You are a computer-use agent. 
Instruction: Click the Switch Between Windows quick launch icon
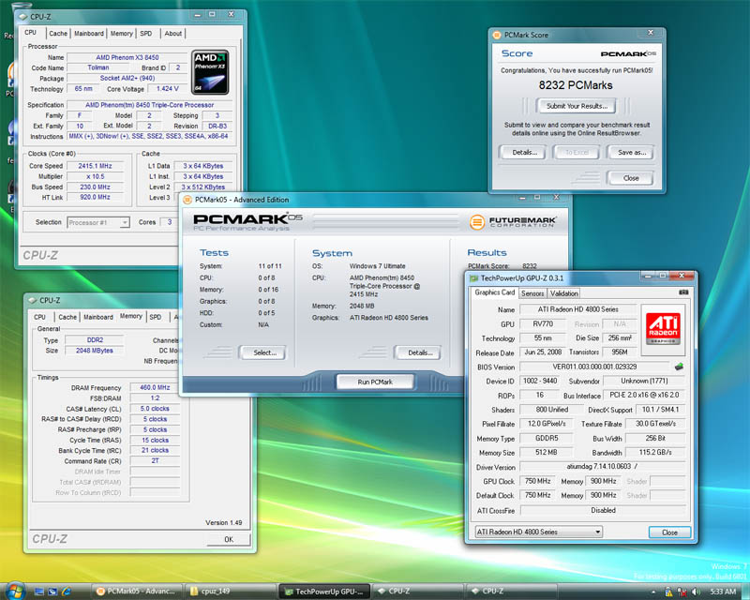[x=52, y=592]
